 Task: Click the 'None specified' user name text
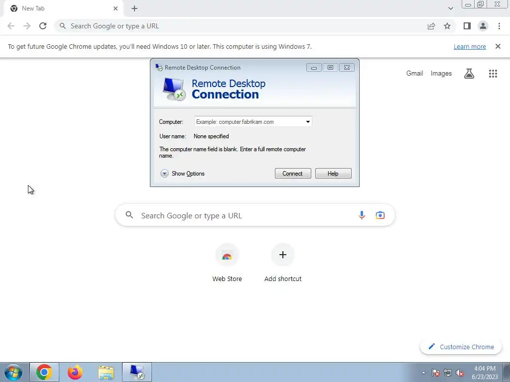coord(211,136)
